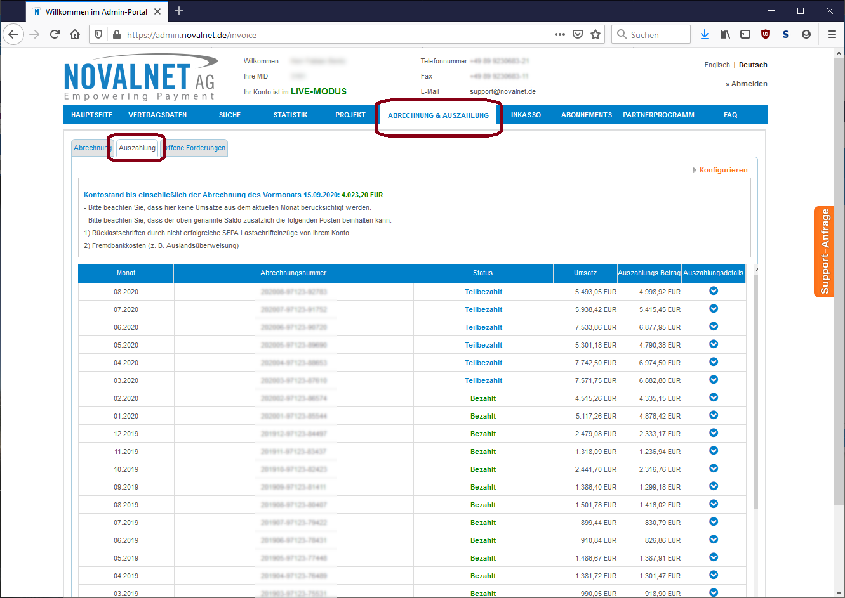The image size is (845, 598).
Task: Bookmark this page with star icon
Action: [x=595, y=35]
